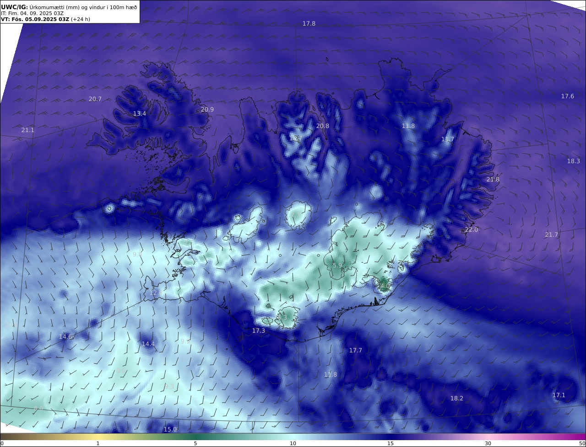Viewport: 586px width, 447px height.
Task: Select the 17.3 value label
Action: 259,330
